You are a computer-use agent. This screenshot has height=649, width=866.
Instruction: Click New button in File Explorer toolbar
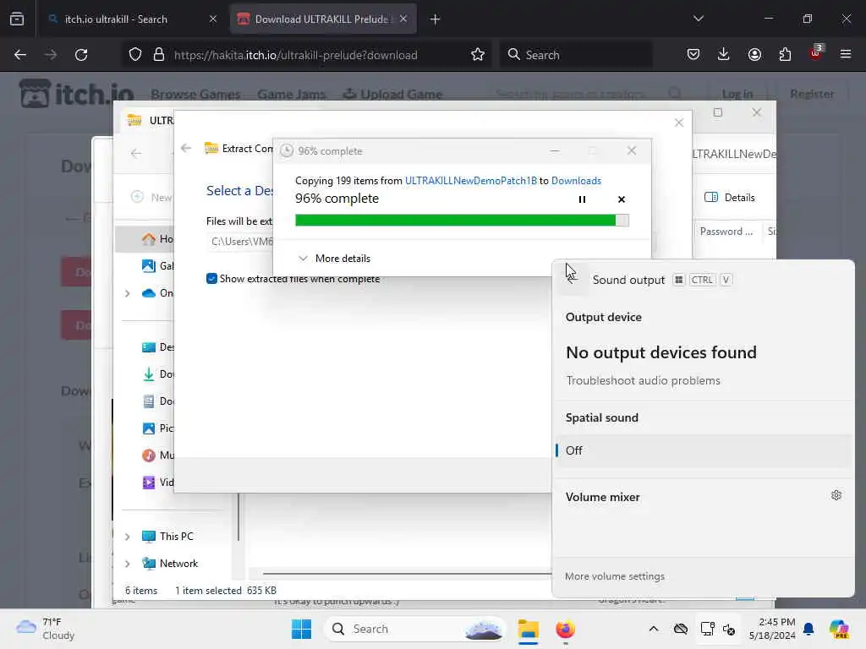click(x=152, y=197)
